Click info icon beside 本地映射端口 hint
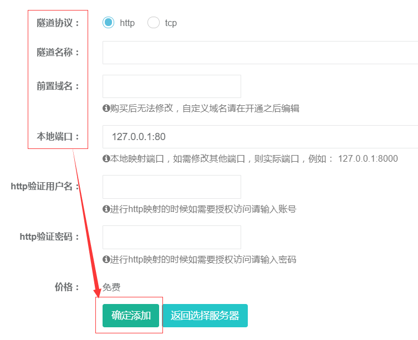Image resolution: width=418 pixels, height=340 pixels. click(x=106, y=158)
